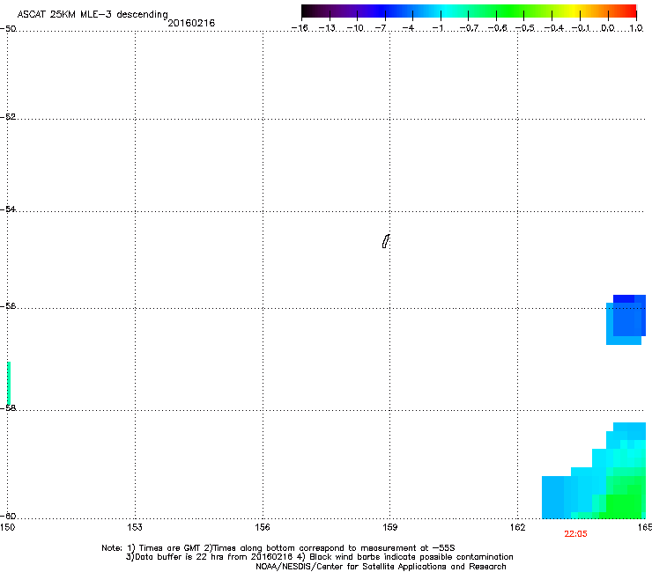This screenshot has height=572, width=652.
Task: Click the -50 latitude axis label
Action: (8, 29)
